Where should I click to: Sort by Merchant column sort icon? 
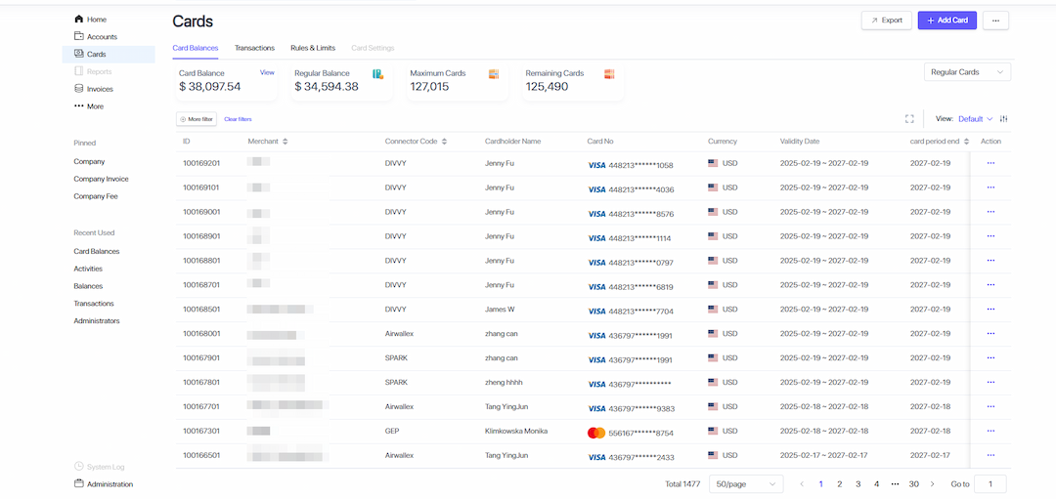pos(286,142)
